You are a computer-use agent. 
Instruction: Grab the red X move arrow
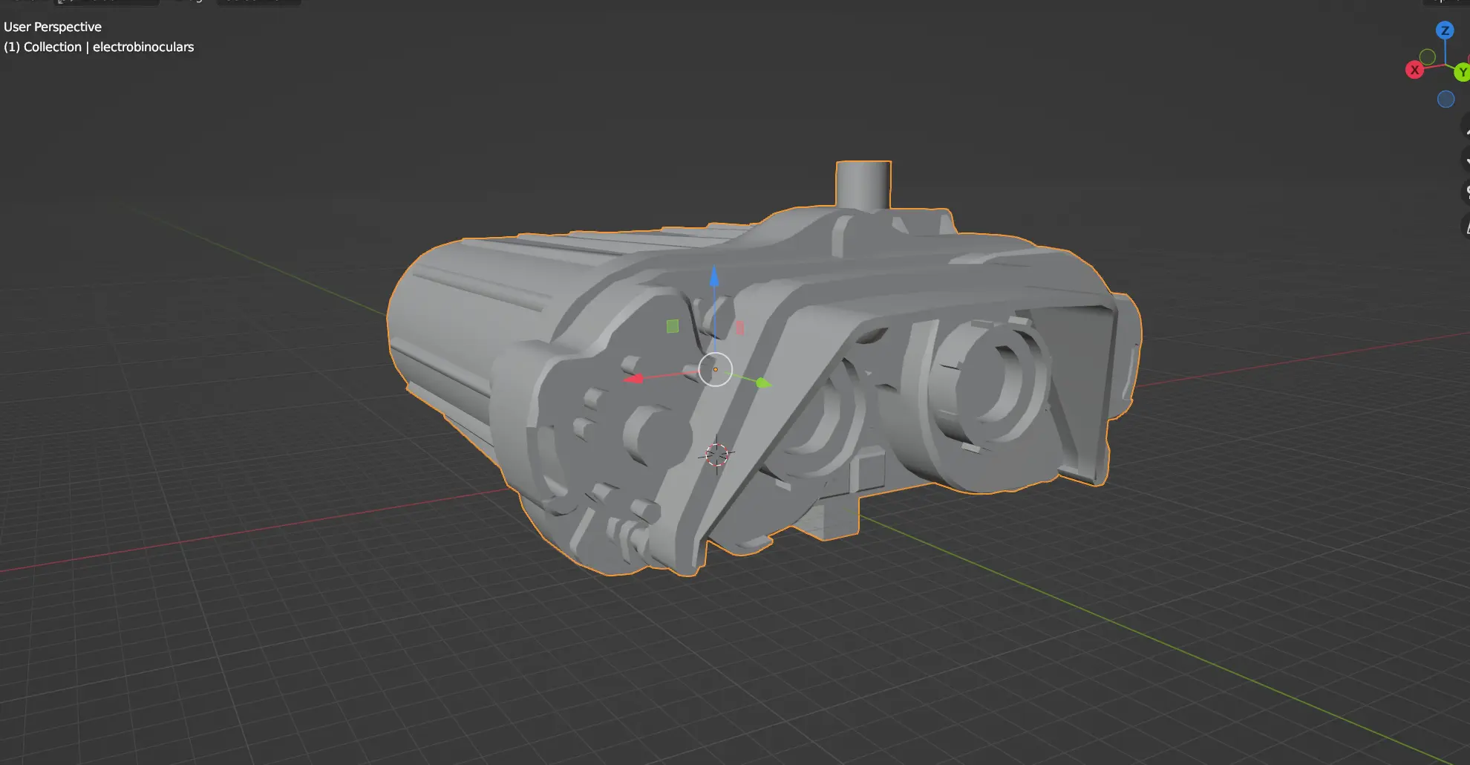[x=634, y=379]
